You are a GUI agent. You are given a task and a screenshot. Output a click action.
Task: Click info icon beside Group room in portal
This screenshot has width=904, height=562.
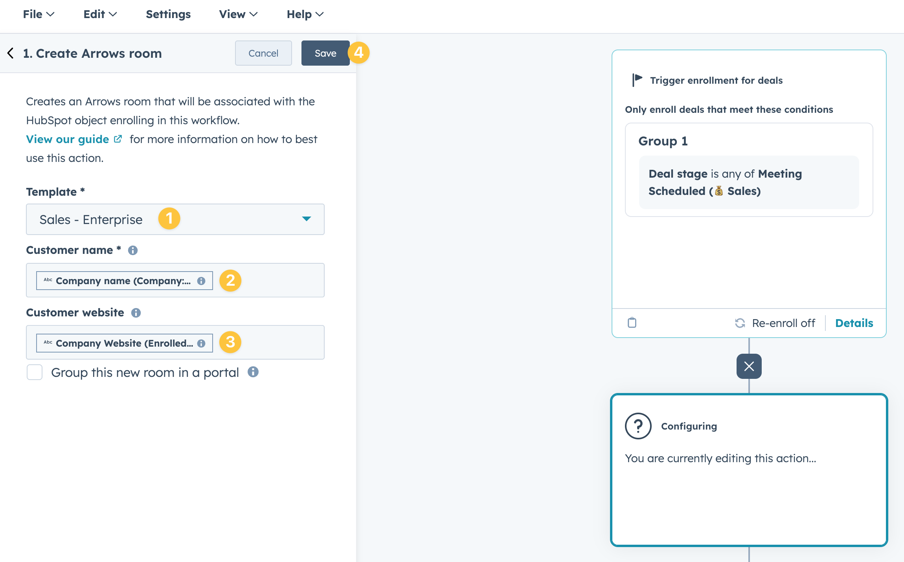point(253,372)
